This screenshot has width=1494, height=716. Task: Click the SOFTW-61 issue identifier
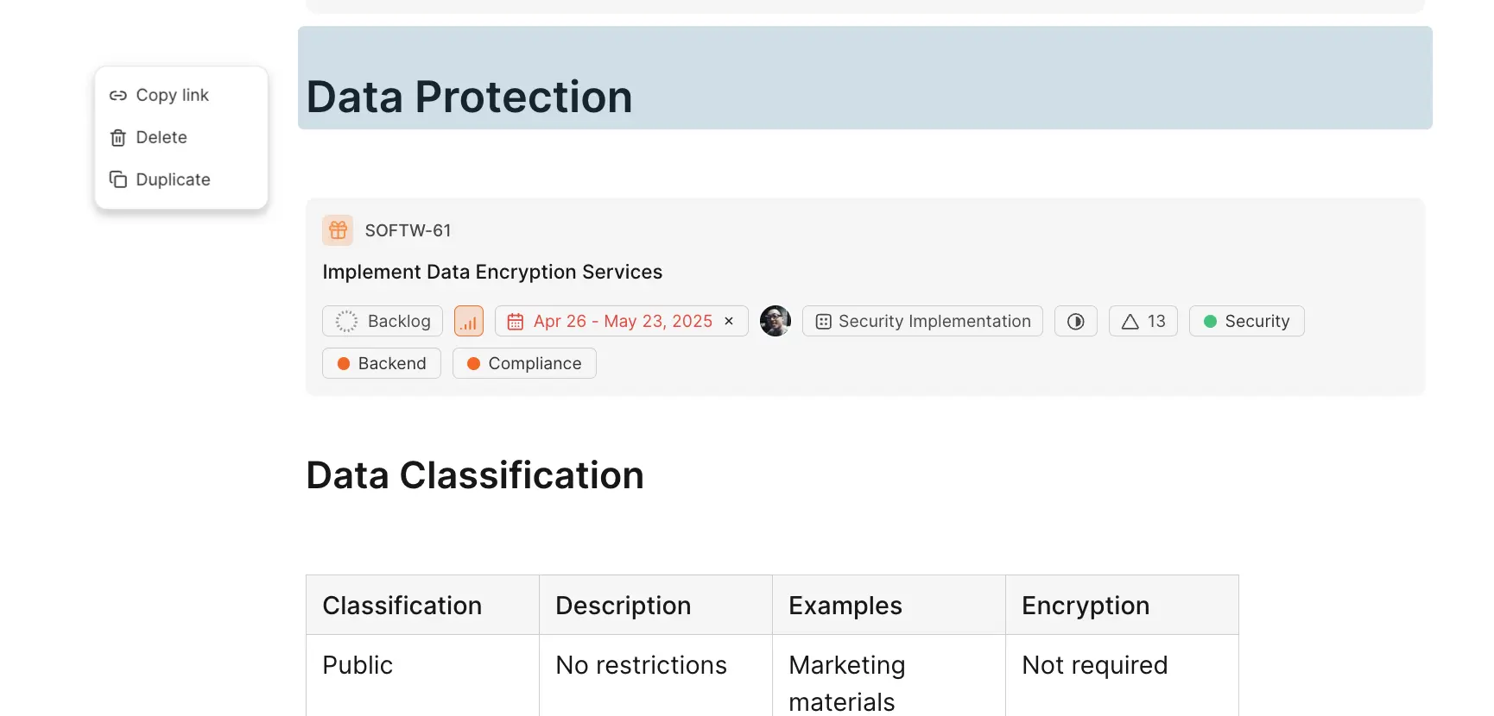408,230
